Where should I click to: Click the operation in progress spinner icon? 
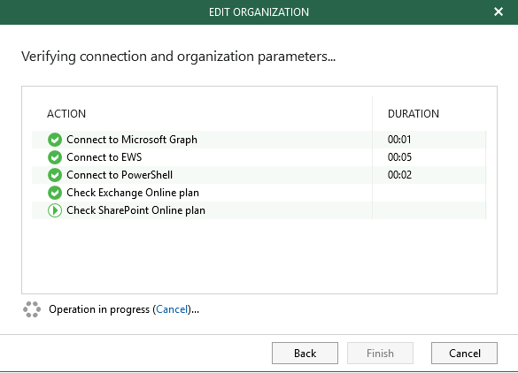(32, 309)
